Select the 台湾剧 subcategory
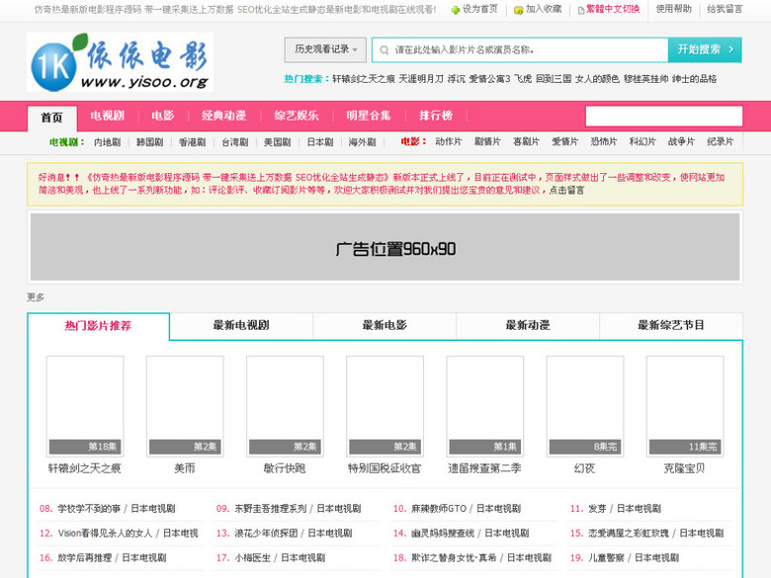 click(234, 142)
